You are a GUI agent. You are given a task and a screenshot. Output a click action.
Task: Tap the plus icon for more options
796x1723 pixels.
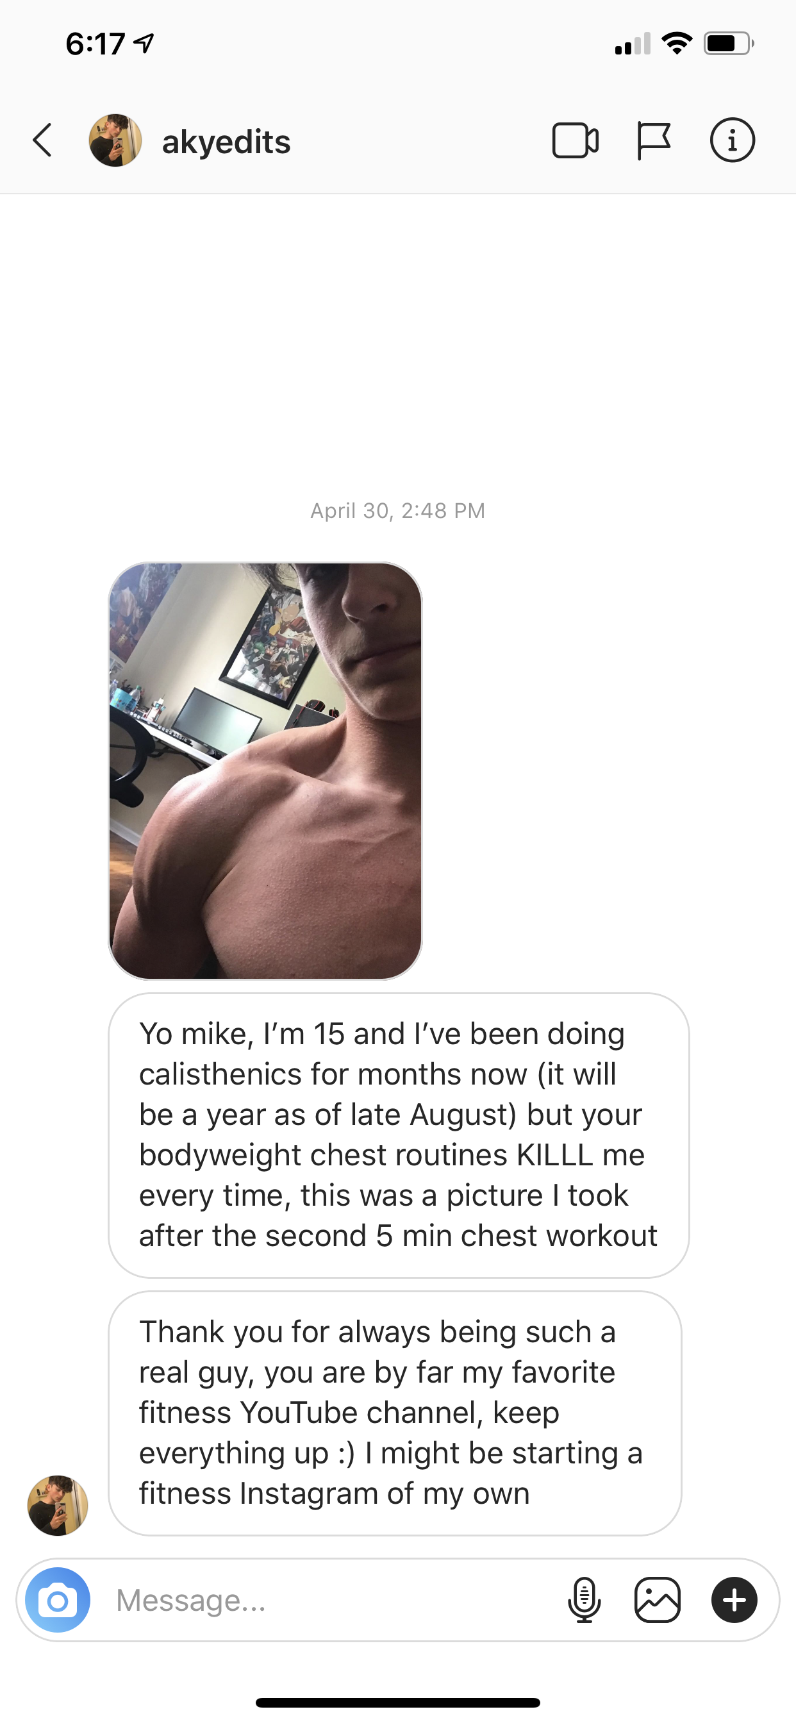pyautogui.click(x=734, y=1600)
